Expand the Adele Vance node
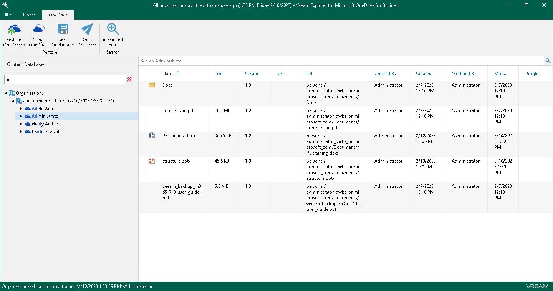Viewport: 553px width, 291px height. (x=21, y=109)
